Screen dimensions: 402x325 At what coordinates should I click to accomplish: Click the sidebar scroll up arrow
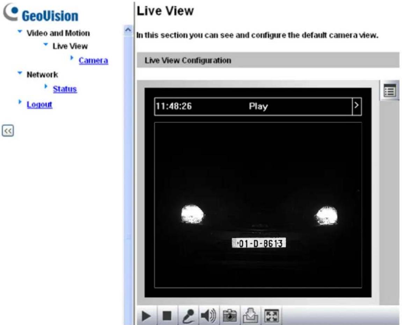pos(128,30)
